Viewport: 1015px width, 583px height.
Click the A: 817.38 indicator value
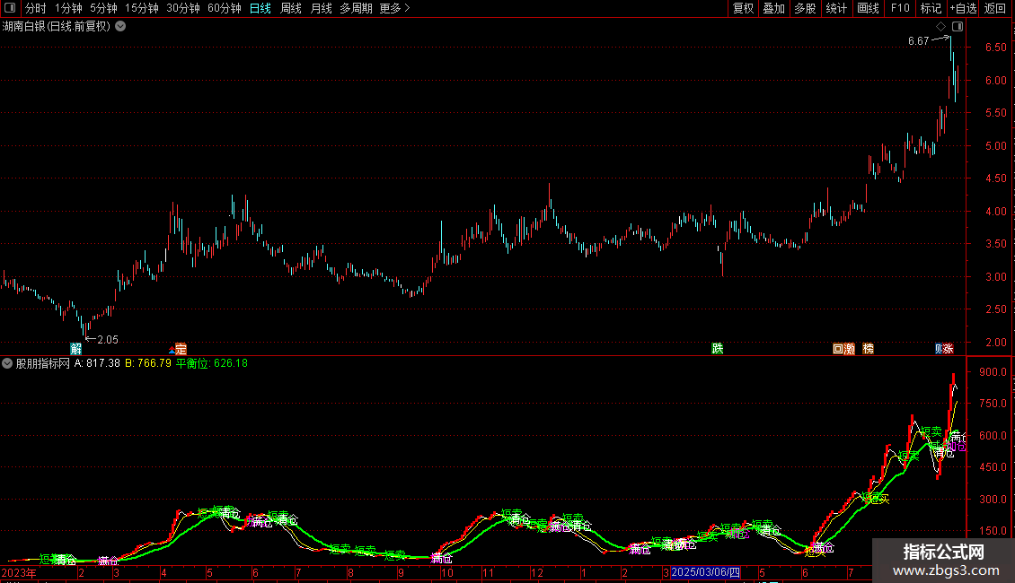(x=97, y=363)
